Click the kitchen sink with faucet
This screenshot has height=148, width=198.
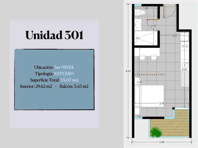pos(185,64)
